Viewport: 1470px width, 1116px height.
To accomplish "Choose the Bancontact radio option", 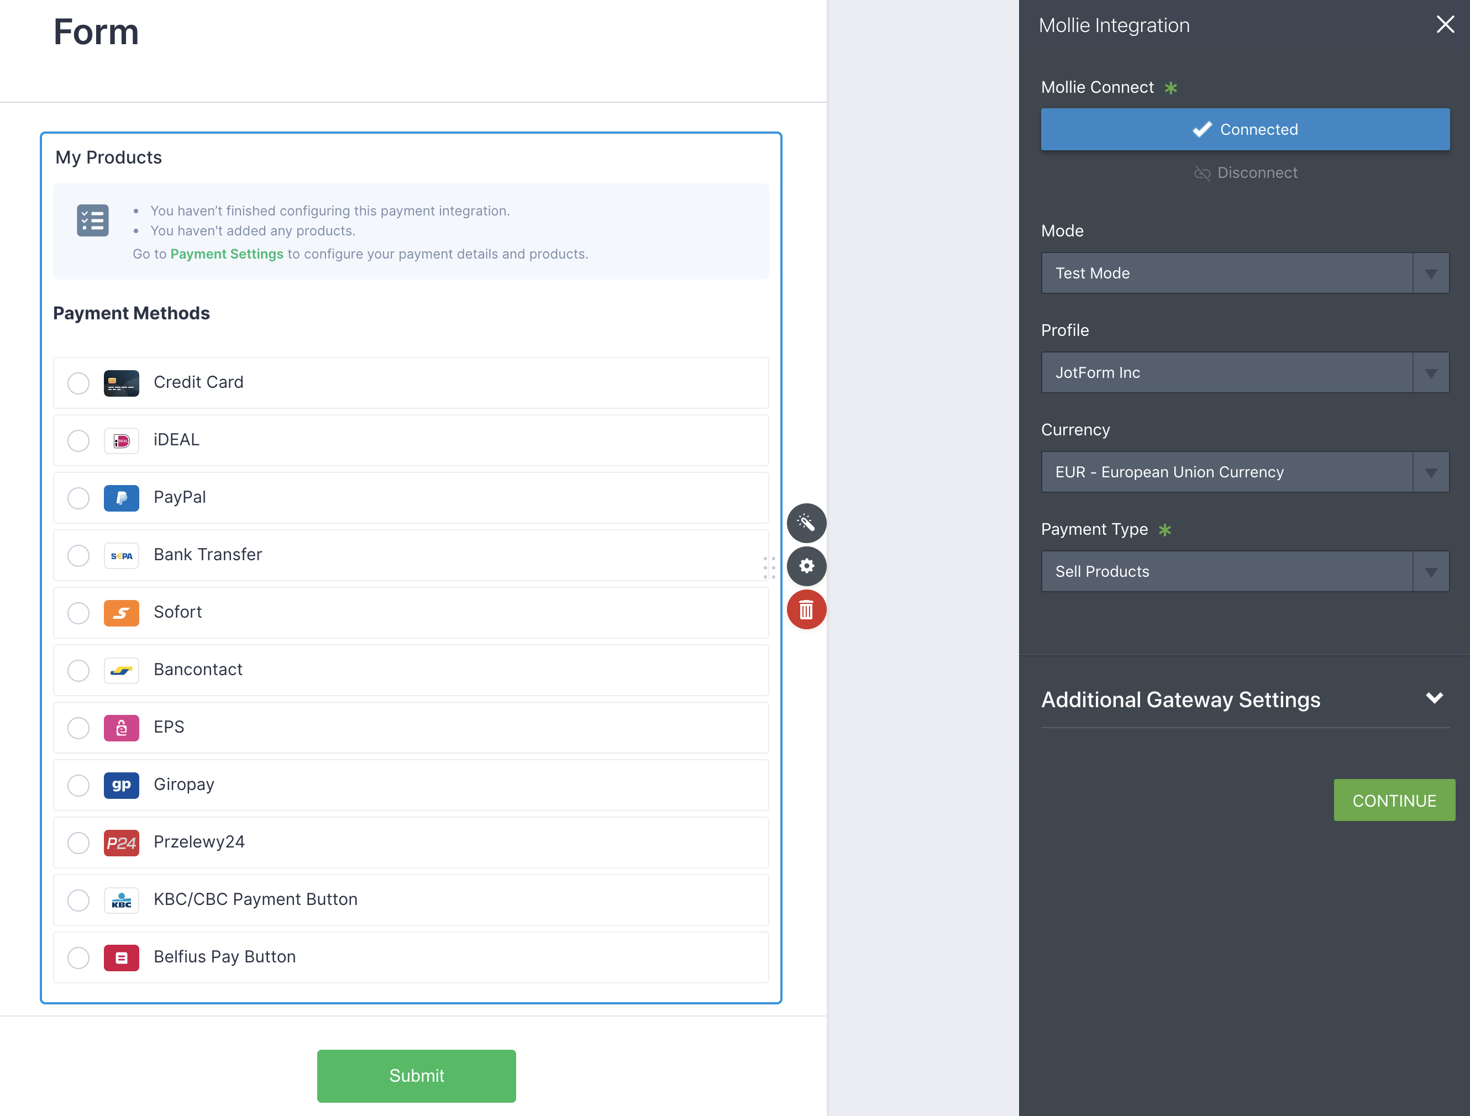I will [78, 670].
